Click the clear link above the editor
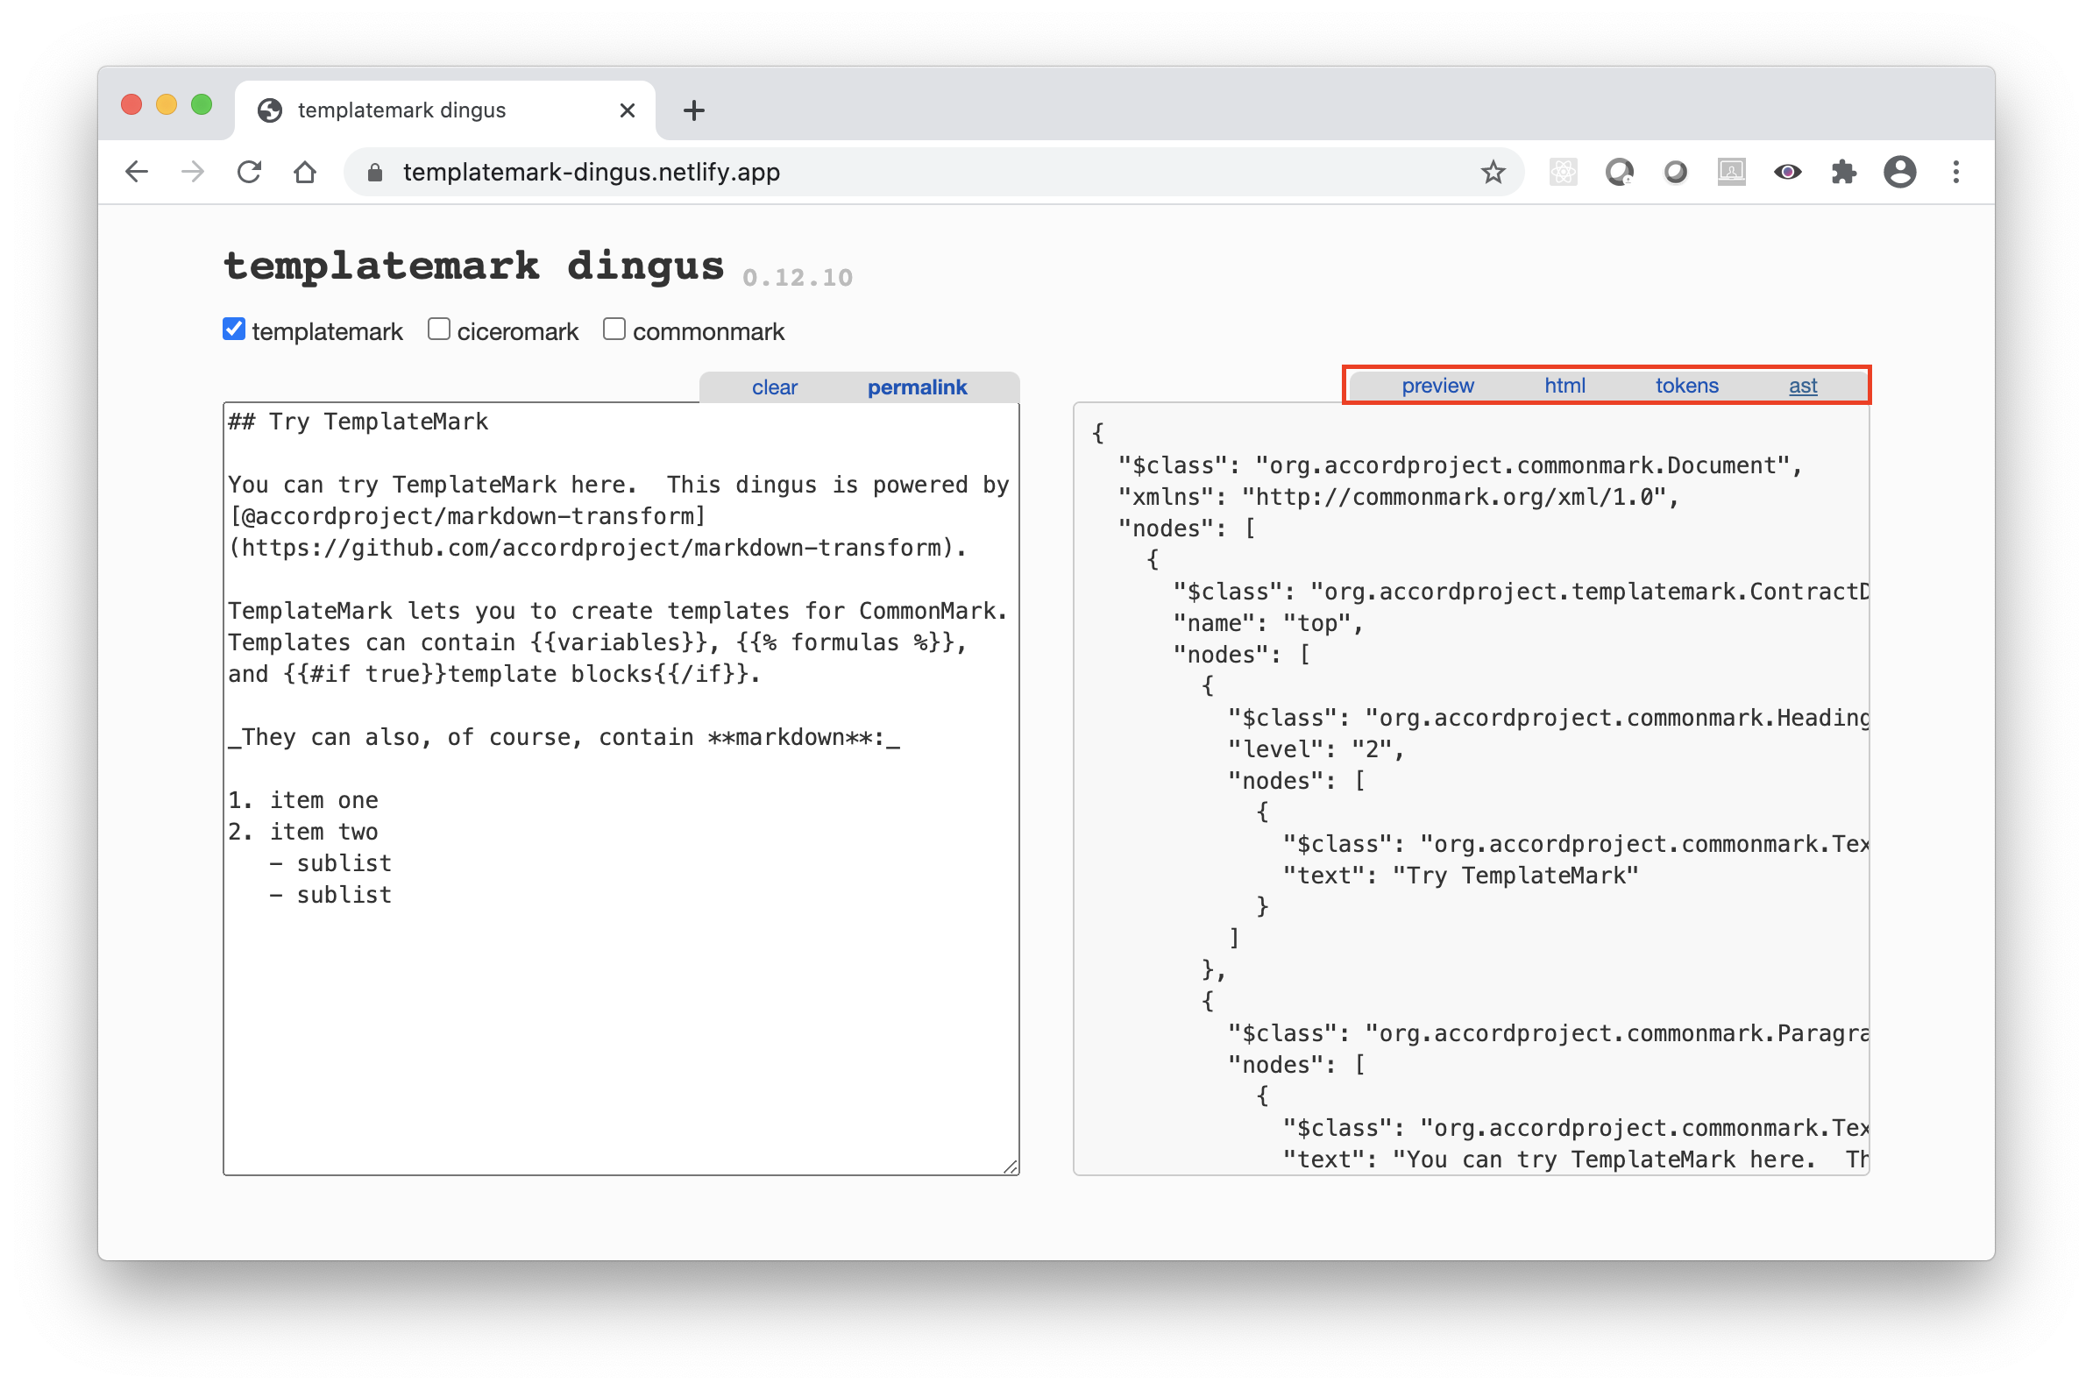Image resolution: width=2093 pixels, height=1390 pixels. 775,387
